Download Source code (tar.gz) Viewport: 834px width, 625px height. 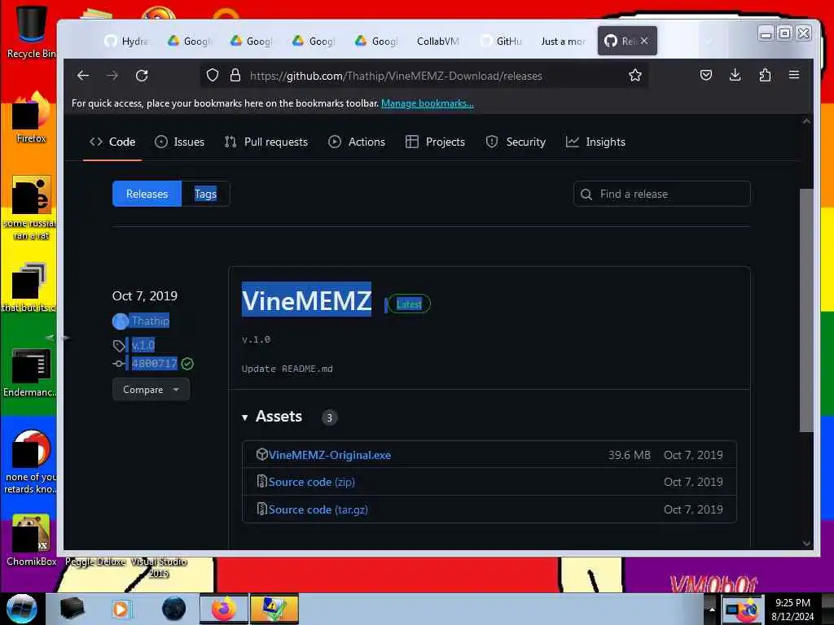[318, 509]
